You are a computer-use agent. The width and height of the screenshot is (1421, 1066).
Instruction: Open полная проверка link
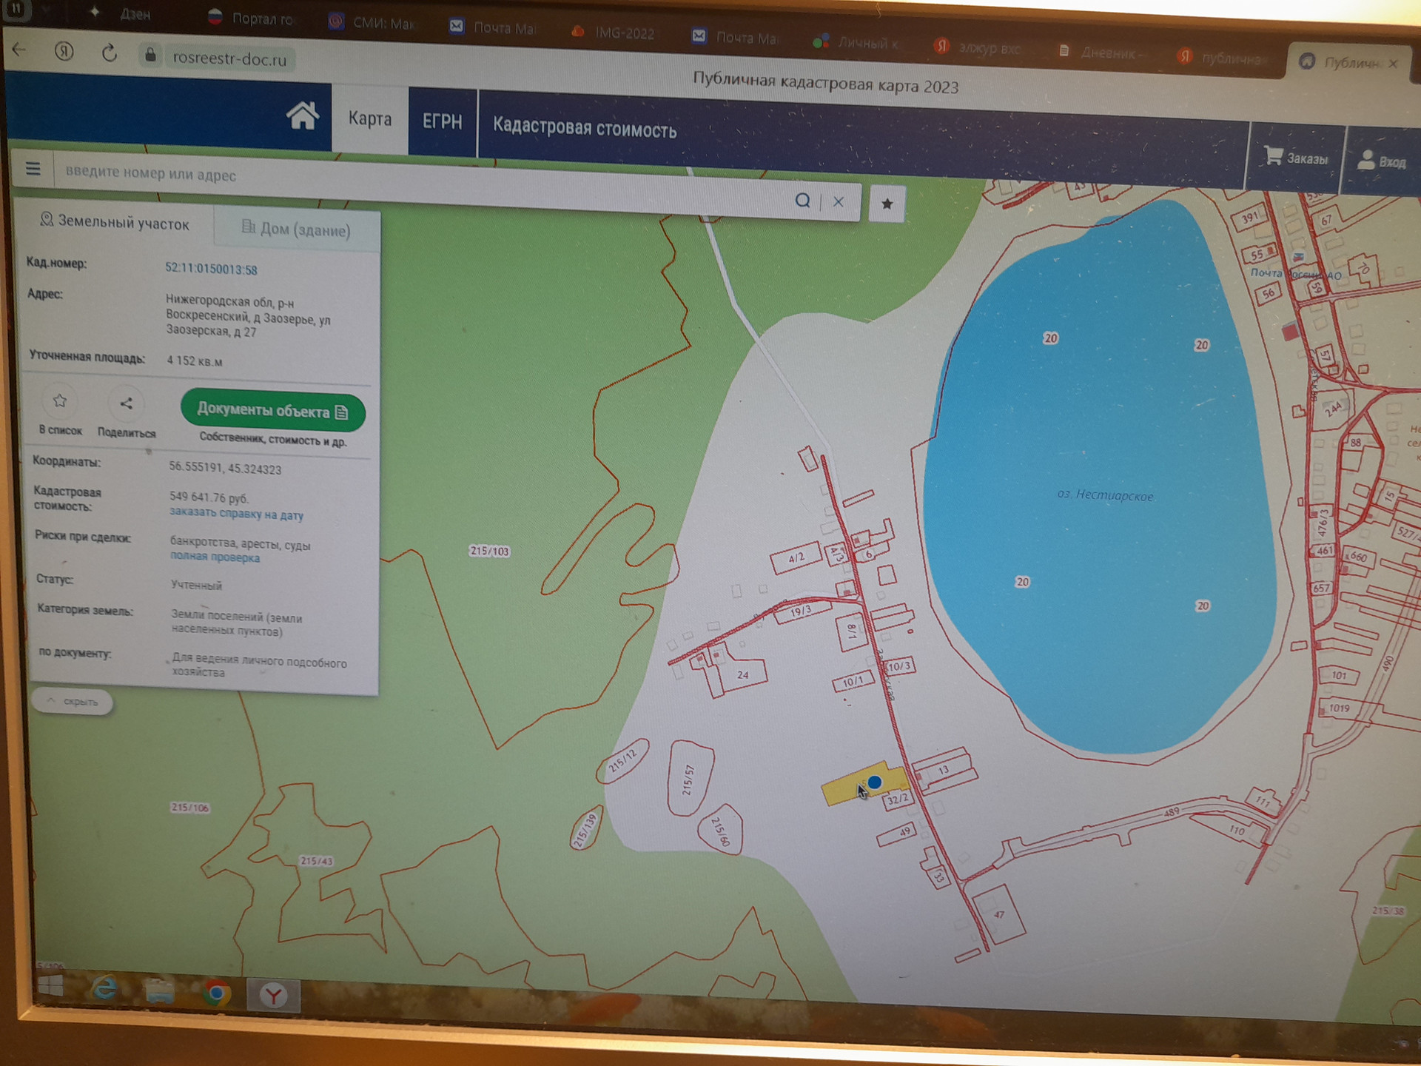coord(215,557)
